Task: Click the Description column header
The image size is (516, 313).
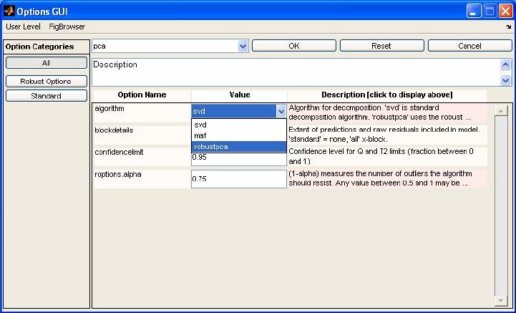Action: [x=387, y=95]
